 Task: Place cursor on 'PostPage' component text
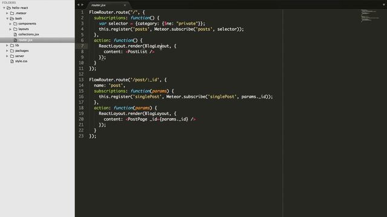coord(137,119)
